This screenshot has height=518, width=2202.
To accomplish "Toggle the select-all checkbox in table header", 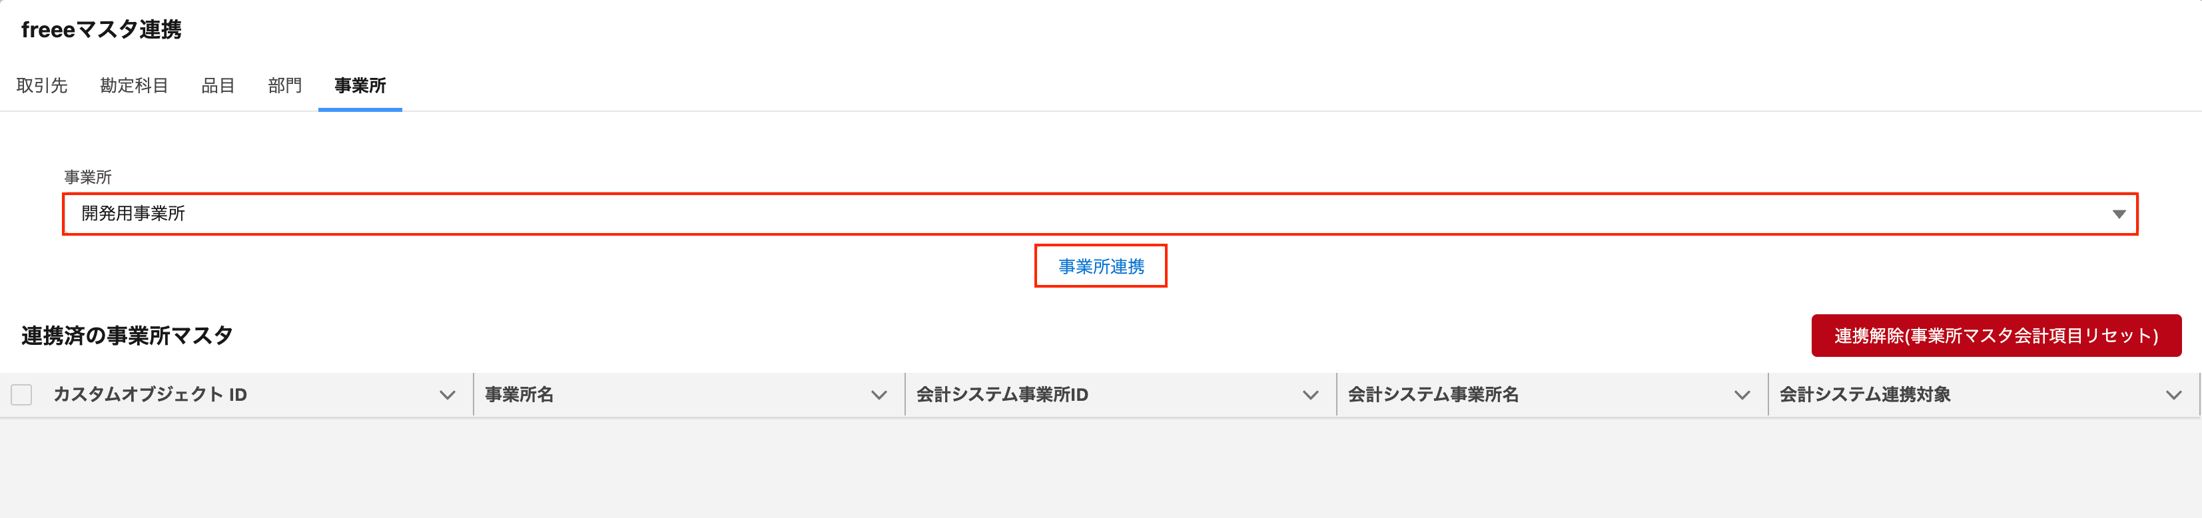I will pyautogui.click(x=21, y=395).
